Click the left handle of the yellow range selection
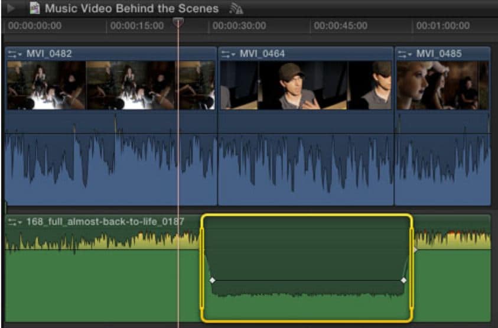 pos(202,268)
